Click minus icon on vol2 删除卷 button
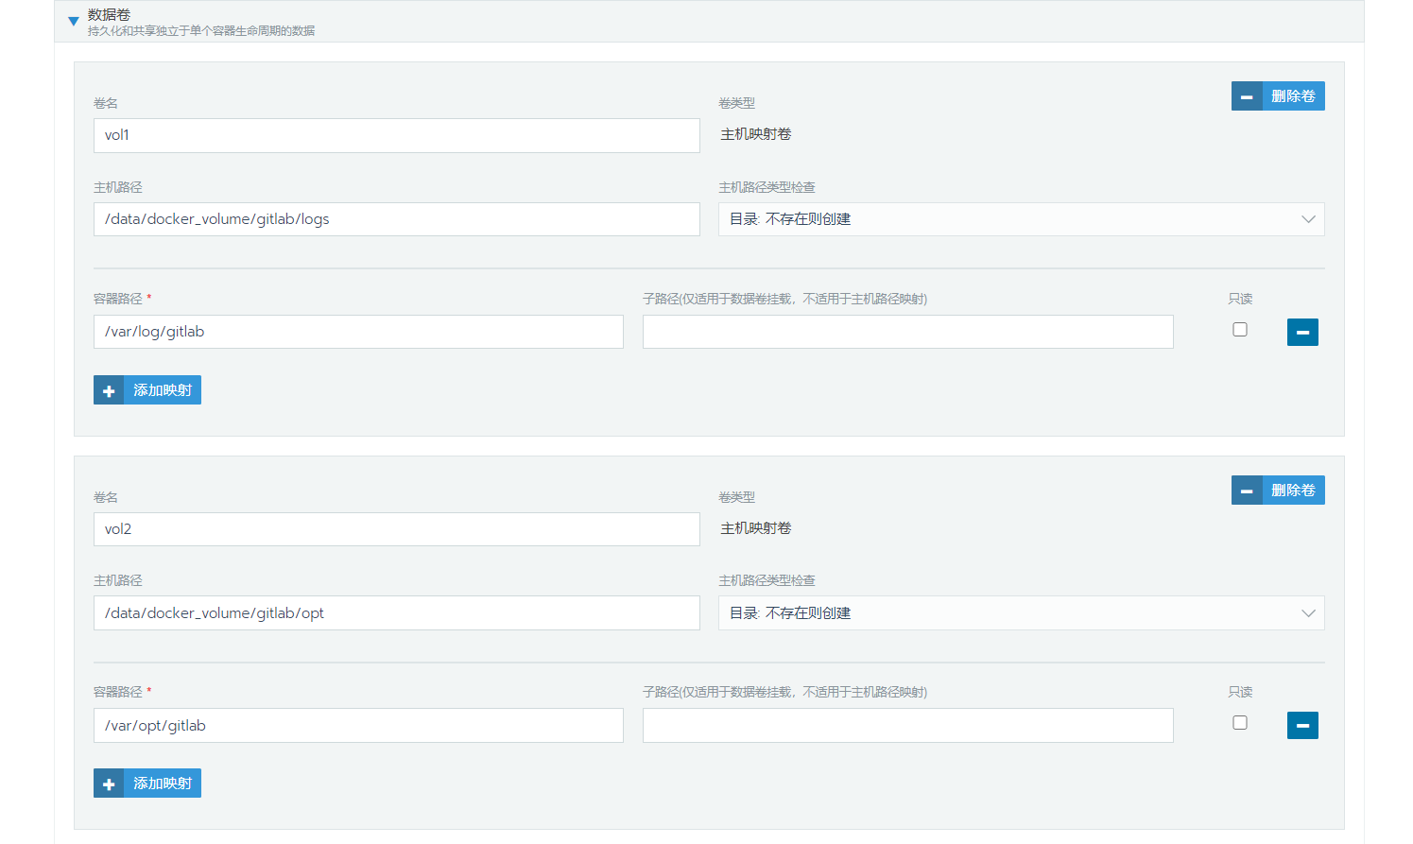The image size is (1413, 844). click(x=1247, y=491)
